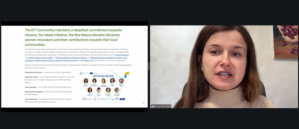This screenshot has height=129, width=299.
Task: Visit National Research Foundation of Ukraine link
Action: pyautogui.click(x=107, y=57)
